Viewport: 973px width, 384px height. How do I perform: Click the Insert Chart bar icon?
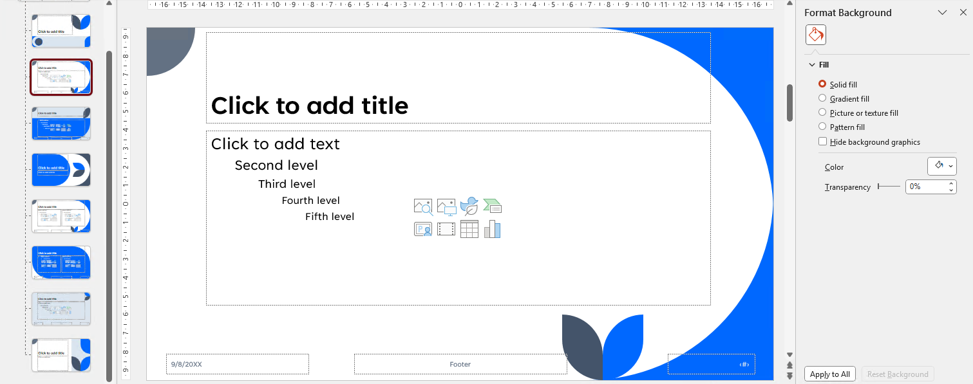coord(493,230)
